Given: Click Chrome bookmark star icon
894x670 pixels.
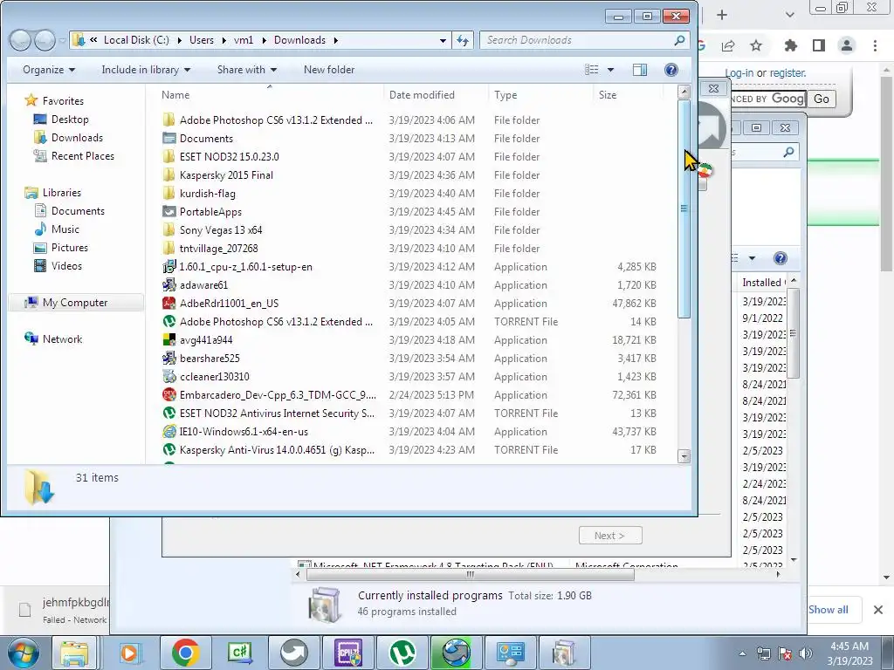Looking at the screenshot, I should (756, 45).
